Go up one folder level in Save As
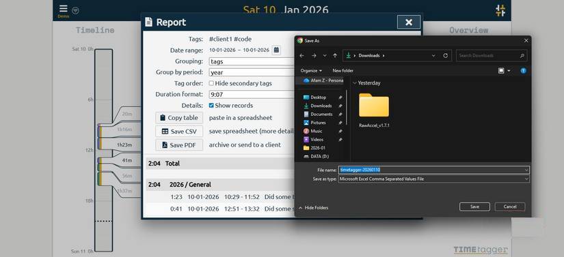This screenshot has height=257, width=564. tap(335, 55)
